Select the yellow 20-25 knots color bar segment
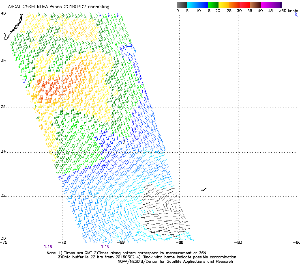This screenshot has width=300, height=264. click(224, 5)
